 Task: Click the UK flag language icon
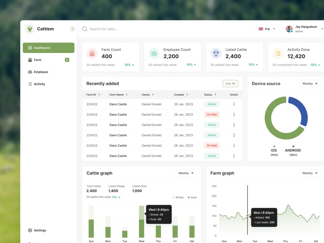coord(261,29)
